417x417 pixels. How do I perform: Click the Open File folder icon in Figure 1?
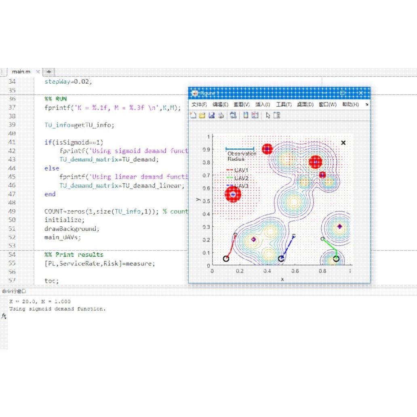point(202,115)
